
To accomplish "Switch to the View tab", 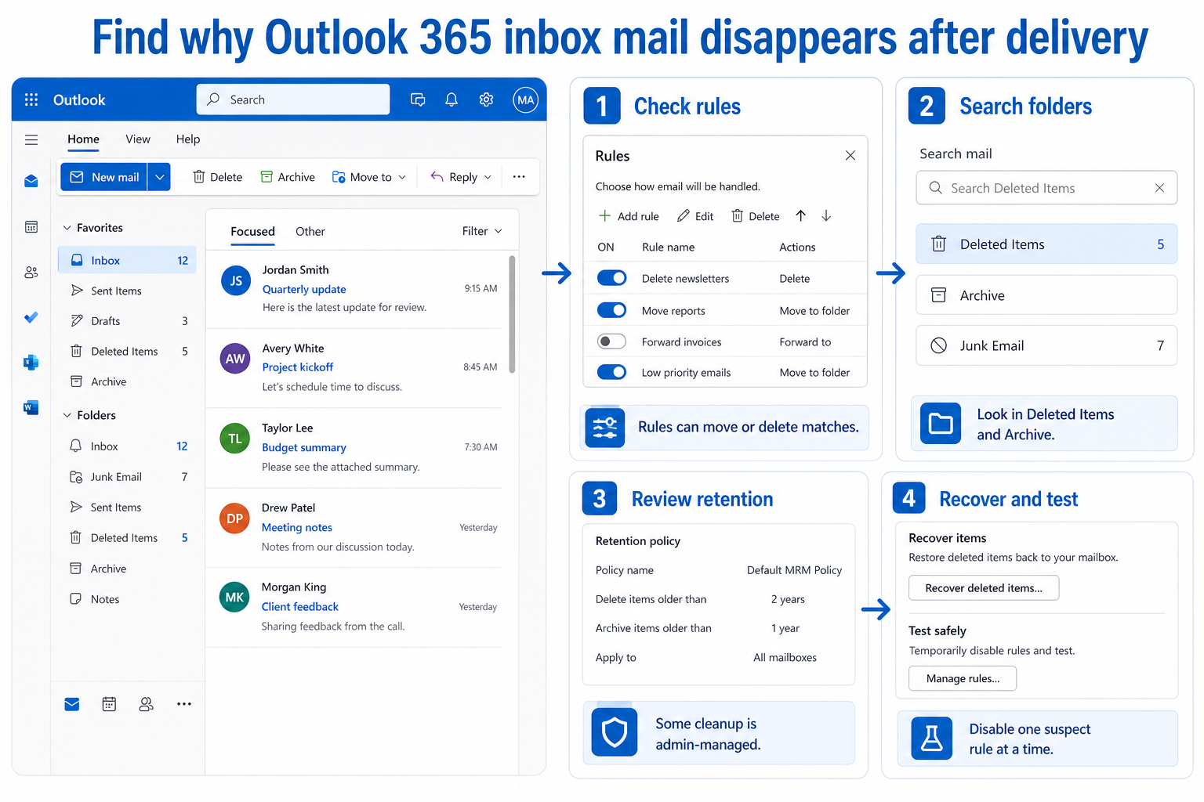I will pyautogui.click(x=138, y=139).
